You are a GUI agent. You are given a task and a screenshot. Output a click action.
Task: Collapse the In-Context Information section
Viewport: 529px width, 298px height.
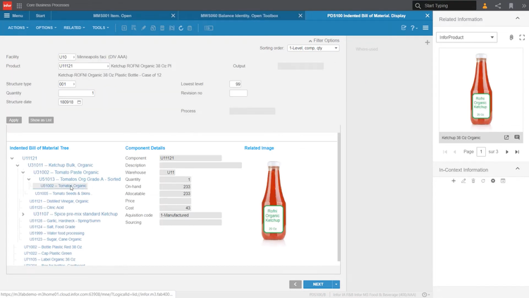pyautogui.click(x=518, y=169)
